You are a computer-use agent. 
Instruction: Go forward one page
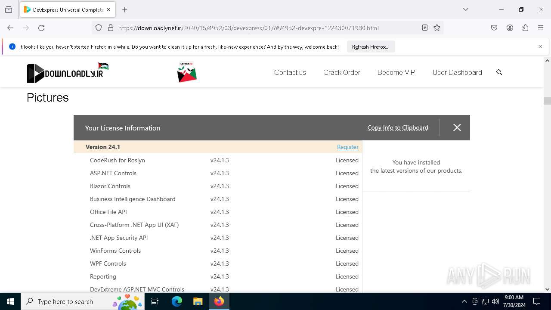coord(26,28)
